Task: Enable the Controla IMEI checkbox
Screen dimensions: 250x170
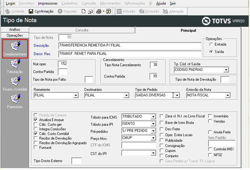Action: pos(210,149)
